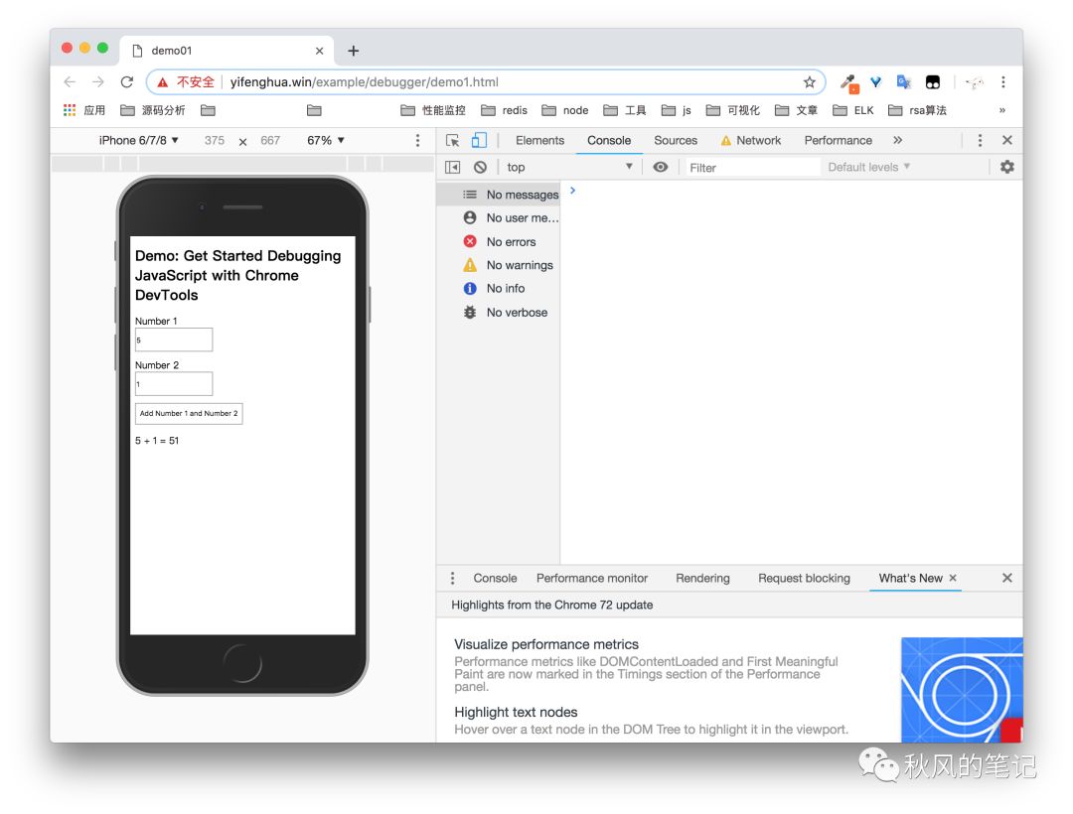Switch to Request blocking drawer tab
Viewport: 1073px width, 814px height.
(x=804, y=578)
